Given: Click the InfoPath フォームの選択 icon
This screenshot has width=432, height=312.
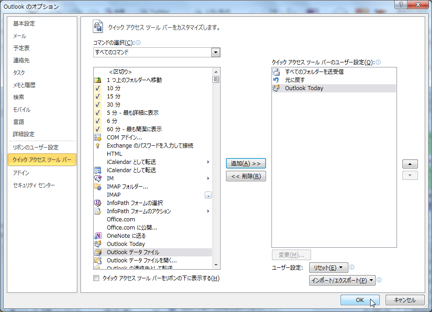Looking at the screenshot, I should click(x=98, y=203).
